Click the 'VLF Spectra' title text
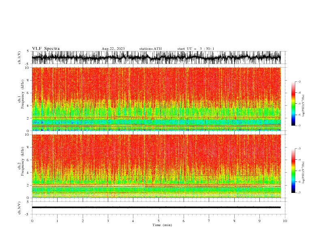 (46, 49)
